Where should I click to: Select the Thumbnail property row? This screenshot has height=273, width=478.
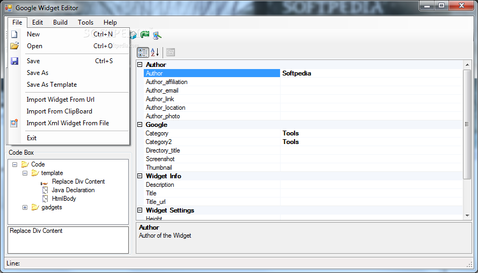tap(303, 167)
